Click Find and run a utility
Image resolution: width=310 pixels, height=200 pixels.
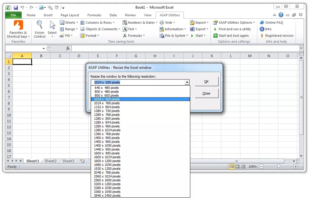[x=232, y=29]
